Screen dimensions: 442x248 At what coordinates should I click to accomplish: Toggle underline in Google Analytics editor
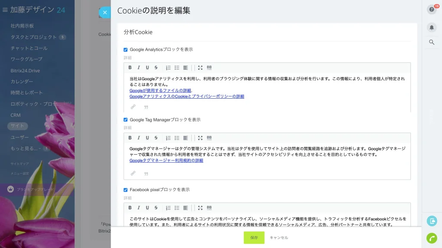tap(147, 68)
